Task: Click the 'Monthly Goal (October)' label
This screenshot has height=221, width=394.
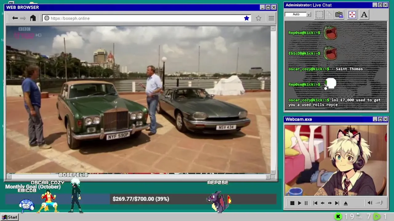Action: point(33,187)
